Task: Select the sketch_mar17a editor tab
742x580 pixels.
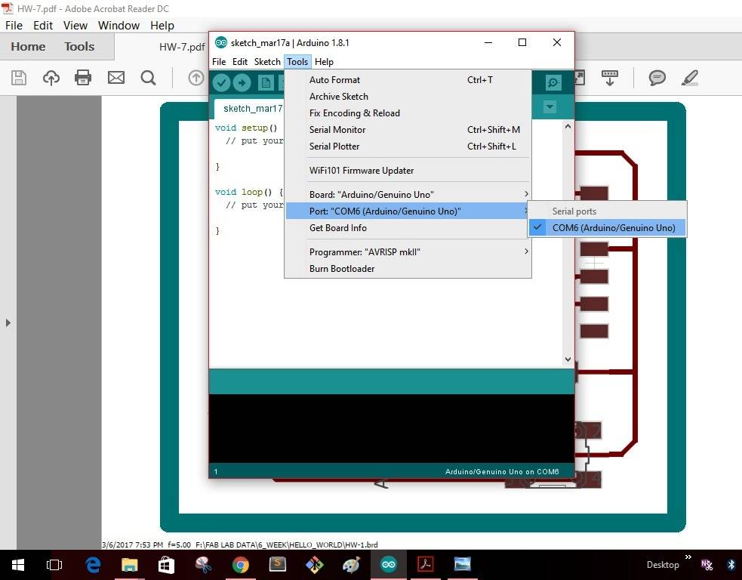Action: (x=249, y=109)
